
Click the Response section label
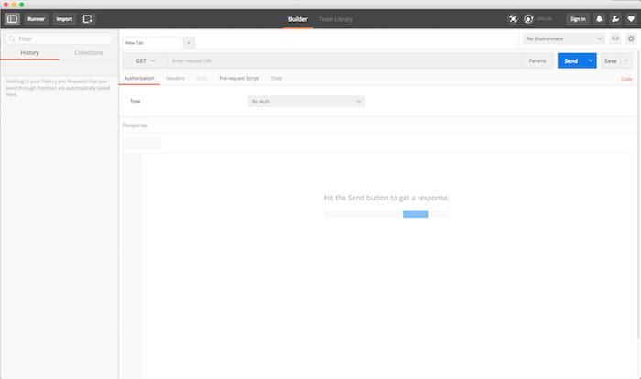click(x=135, y=125)
